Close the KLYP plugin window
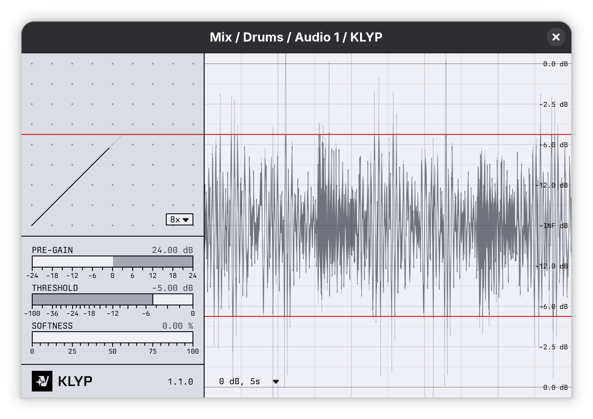The image size is (593, 419). [x=556, y=37]
